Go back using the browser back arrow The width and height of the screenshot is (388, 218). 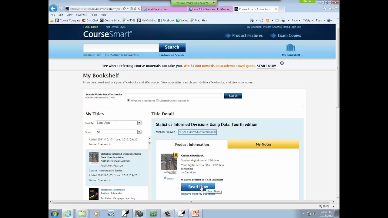pos(53,9)
